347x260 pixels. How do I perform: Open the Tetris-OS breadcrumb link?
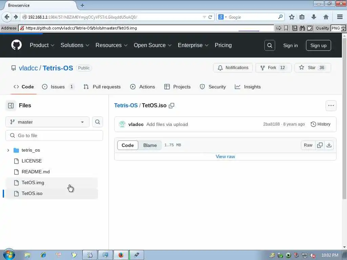126,106
